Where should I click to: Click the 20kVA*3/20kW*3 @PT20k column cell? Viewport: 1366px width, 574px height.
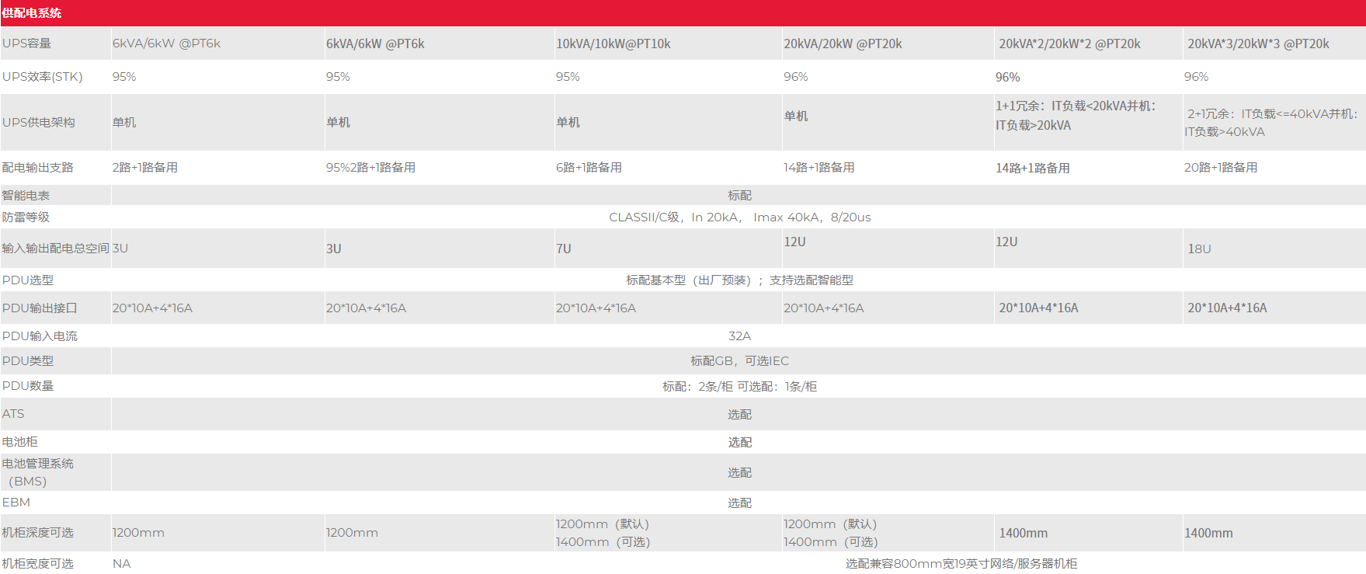tap(1257, 43)
